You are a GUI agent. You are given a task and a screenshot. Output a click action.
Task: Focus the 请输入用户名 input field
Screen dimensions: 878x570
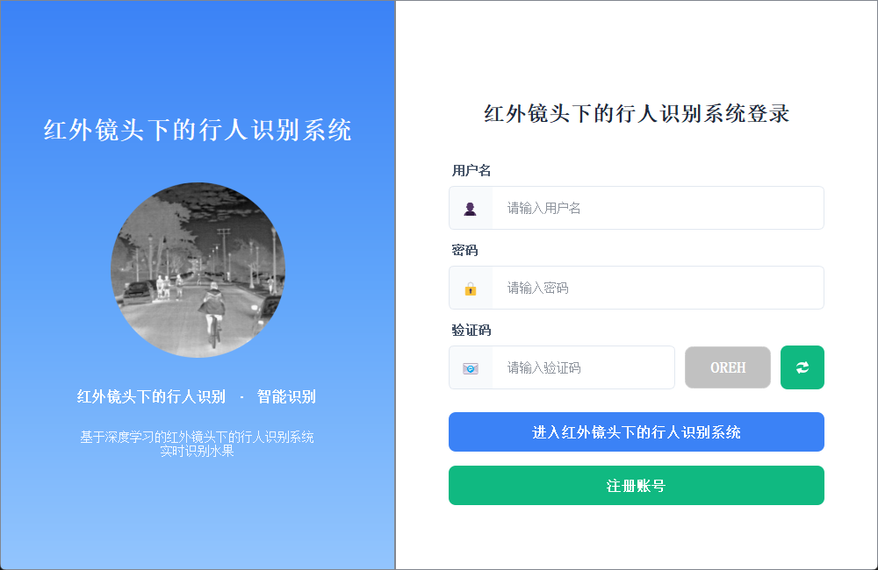pos(658,208)
